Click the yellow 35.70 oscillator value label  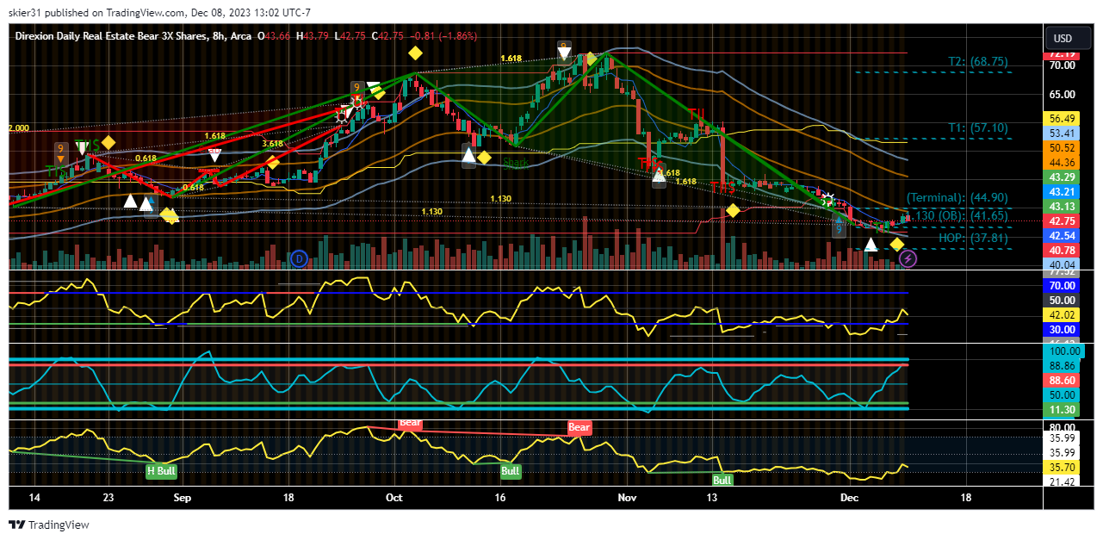coord(1063,468)
